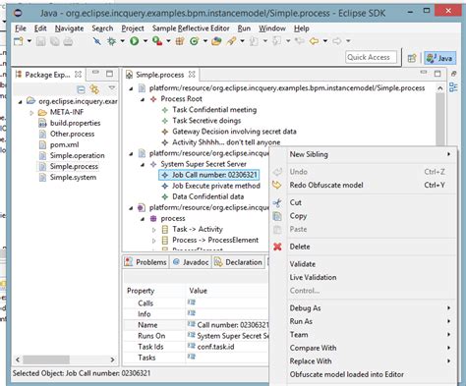Screen dimensions: 466x386
Task: Click the Name property value cell
Action: click(x=228, y=325)
